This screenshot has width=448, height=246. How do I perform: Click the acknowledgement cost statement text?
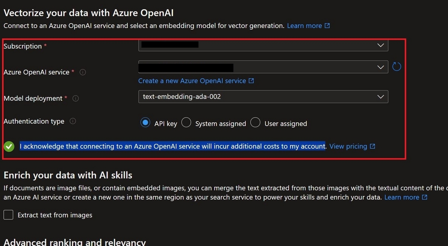point(173,146)
